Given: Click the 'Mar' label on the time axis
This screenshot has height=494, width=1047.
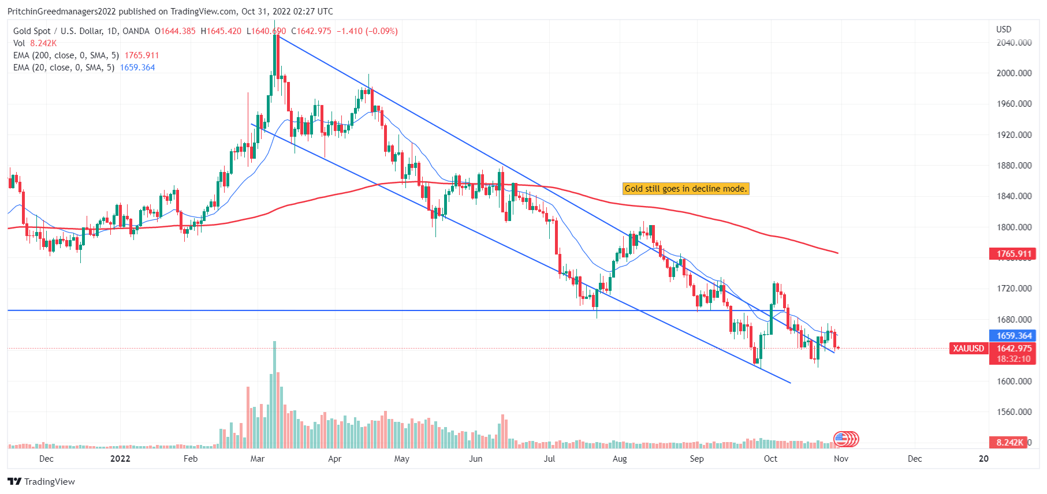Looking at the screenshot, I should coord(258,459).
